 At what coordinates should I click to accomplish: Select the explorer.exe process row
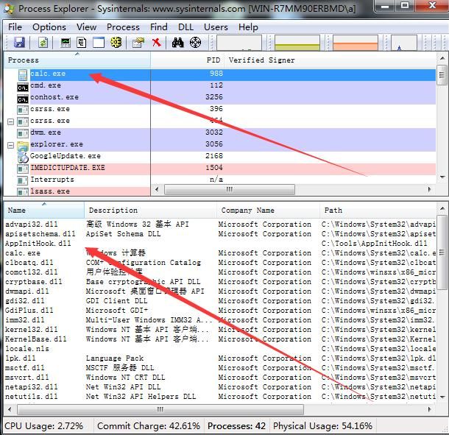(x=220, y=144)
